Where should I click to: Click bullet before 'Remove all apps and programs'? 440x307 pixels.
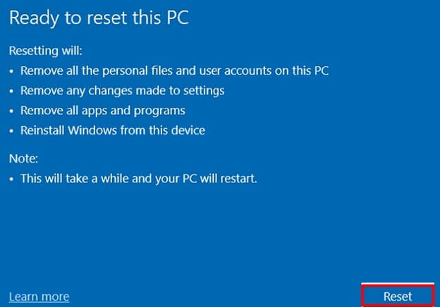[11, 111]
